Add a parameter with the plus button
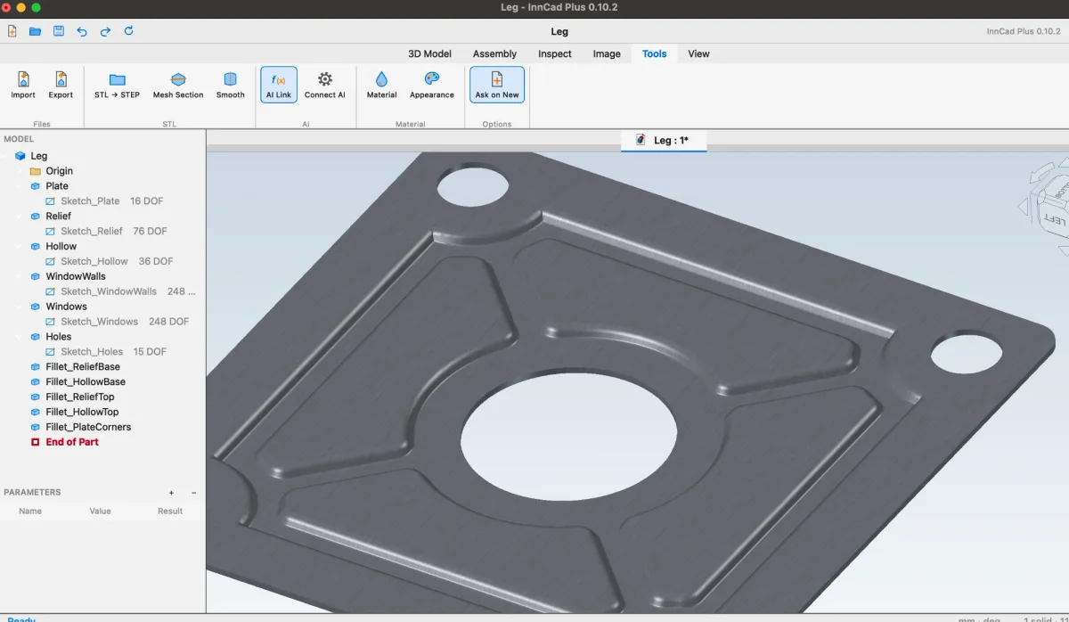 point(172,493)
